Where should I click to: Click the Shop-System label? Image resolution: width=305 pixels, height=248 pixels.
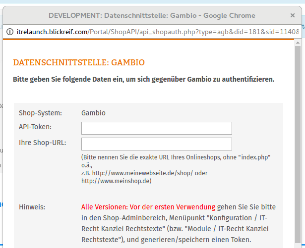click(x=40, y=113)
